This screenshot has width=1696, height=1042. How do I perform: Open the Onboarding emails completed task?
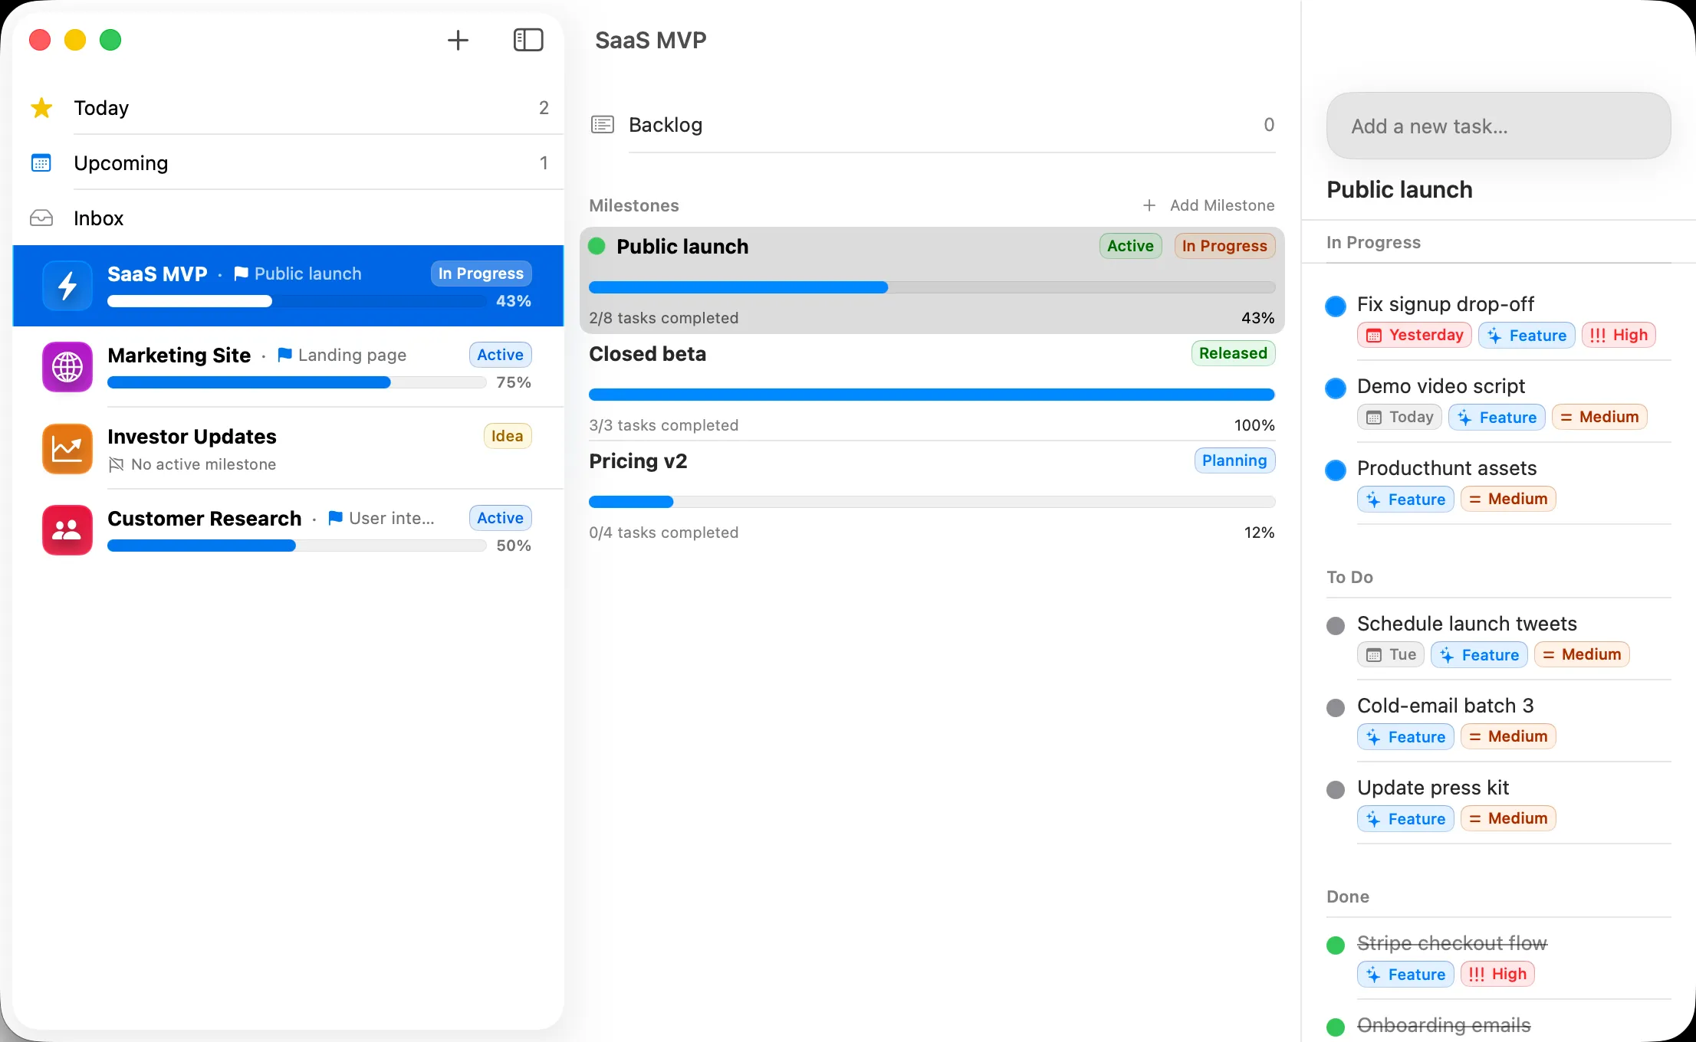click(x=1444, y=1025)
